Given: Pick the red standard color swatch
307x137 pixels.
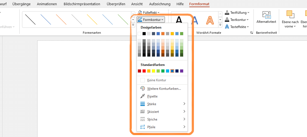Looking at the screenshot, I should coord(144,71).
